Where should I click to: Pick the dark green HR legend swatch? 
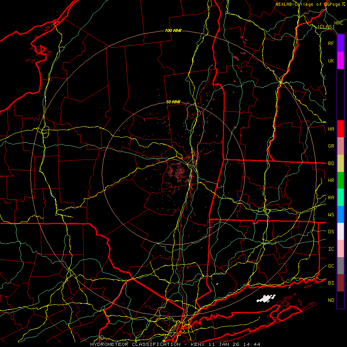tap(340, 180)
